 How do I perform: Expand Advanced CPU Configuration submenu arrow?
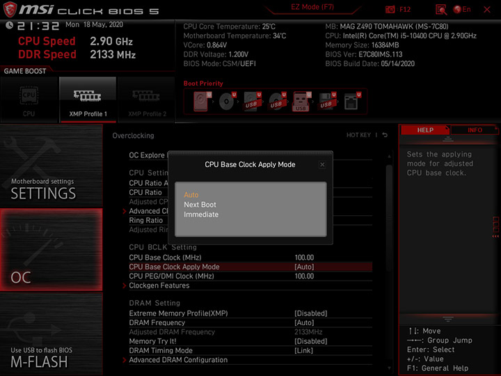pyautogui.click(x=125, y=211)
